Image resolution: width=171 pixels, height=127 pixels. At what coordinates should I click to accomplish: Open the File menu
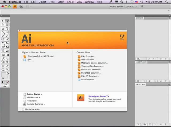point(26,2)
